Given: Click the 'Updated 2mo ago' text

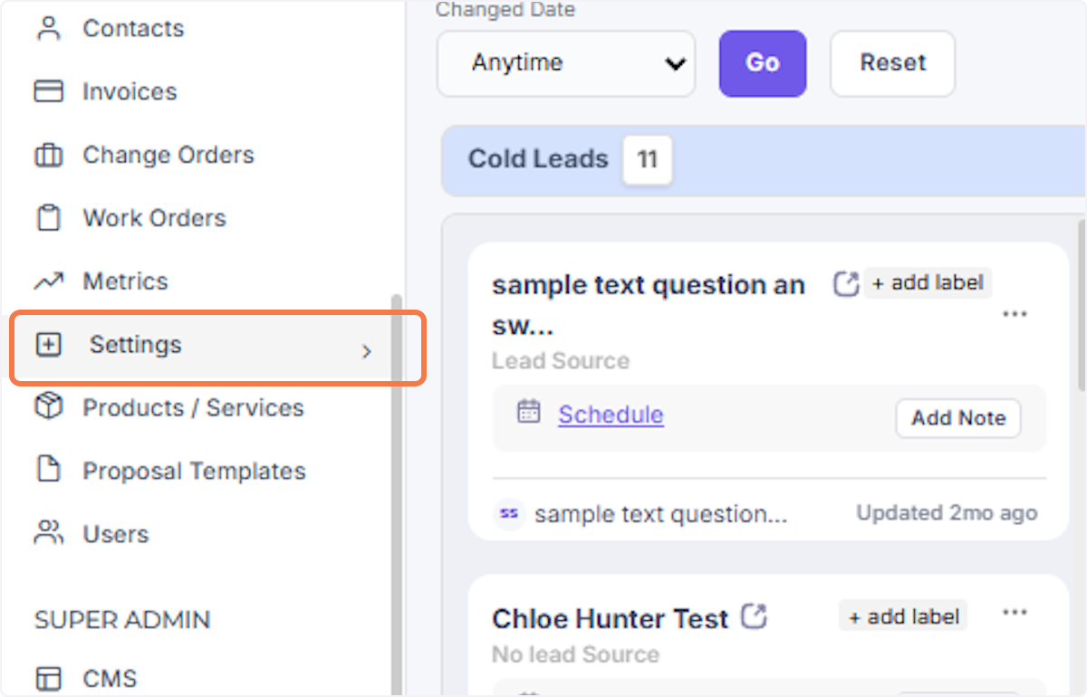Looking at the screenshot, I should (947, 513).
